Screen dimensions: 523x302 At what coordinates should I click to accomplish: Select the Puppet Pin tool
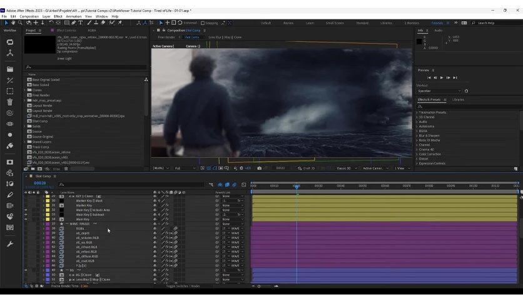pyautogui.click(x=119, y=22)
